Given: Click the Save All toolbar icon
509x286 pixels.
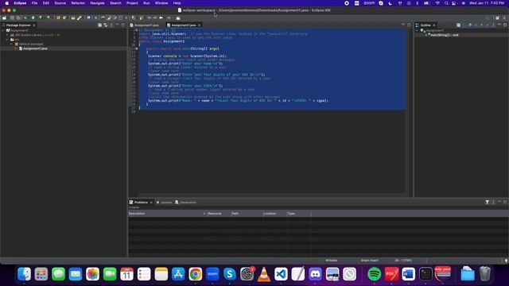Looking at the screenshot, I should pos(17,17).
